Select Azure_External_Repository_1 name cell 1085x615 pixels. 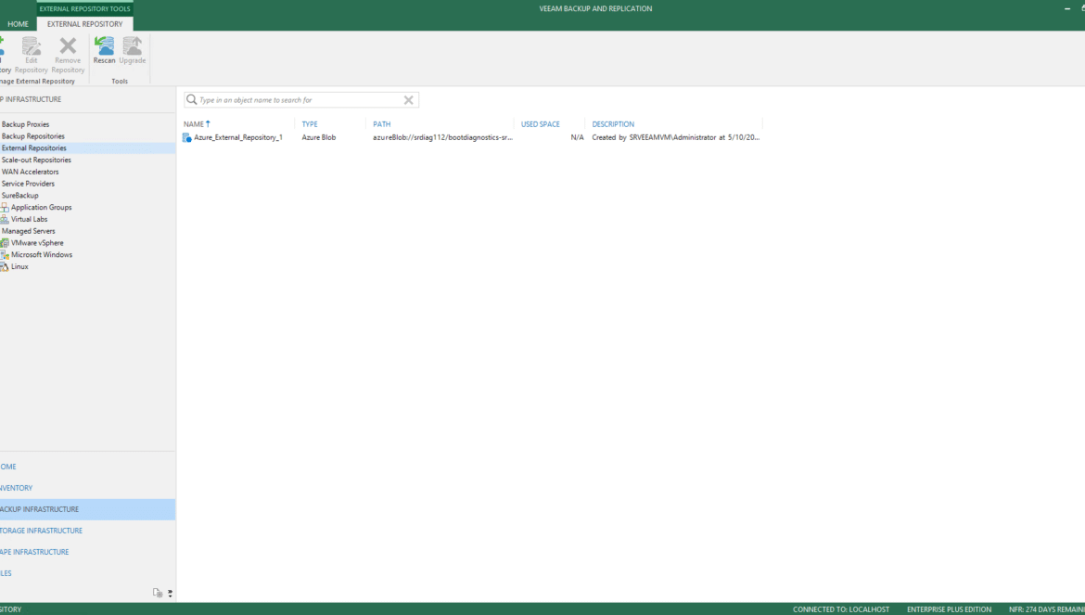[x=238, y=137]
